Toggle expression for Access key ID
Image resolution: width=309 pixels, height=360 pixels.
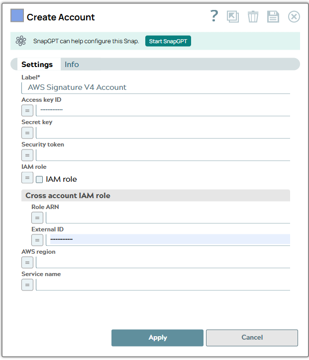[27, 110]
